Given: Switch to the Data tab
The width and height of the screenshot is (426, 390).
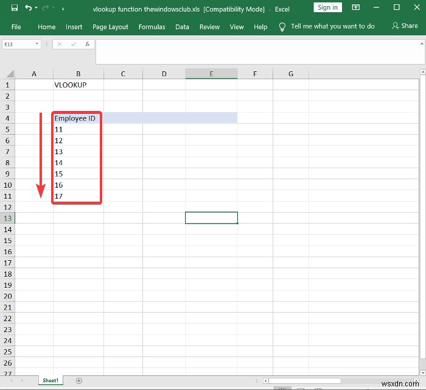Looking at the screenshot, I should tap(182, 27).
